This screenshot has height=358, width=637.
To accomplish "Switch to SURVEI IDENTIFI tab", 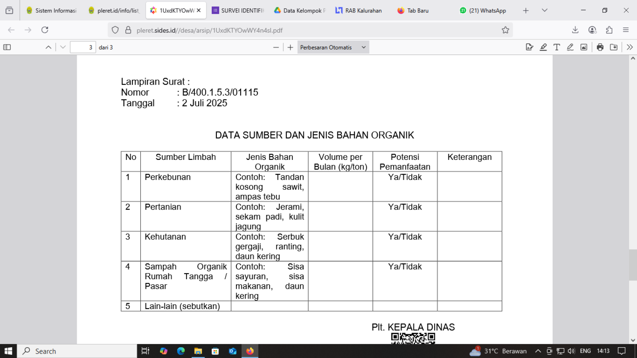I will (238, 11).
